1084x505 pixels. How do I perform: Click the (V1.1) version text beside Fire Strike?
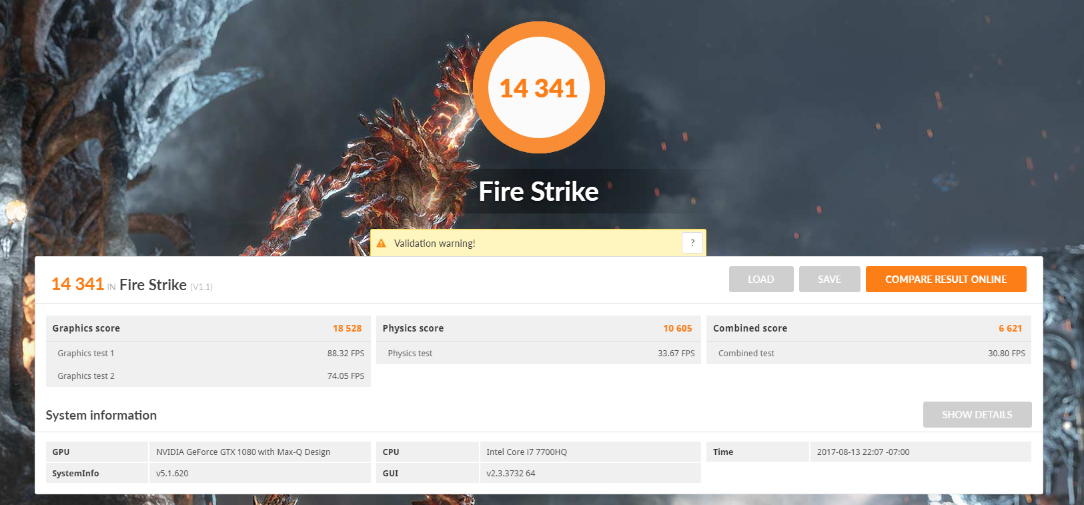(x=201, y=287)
